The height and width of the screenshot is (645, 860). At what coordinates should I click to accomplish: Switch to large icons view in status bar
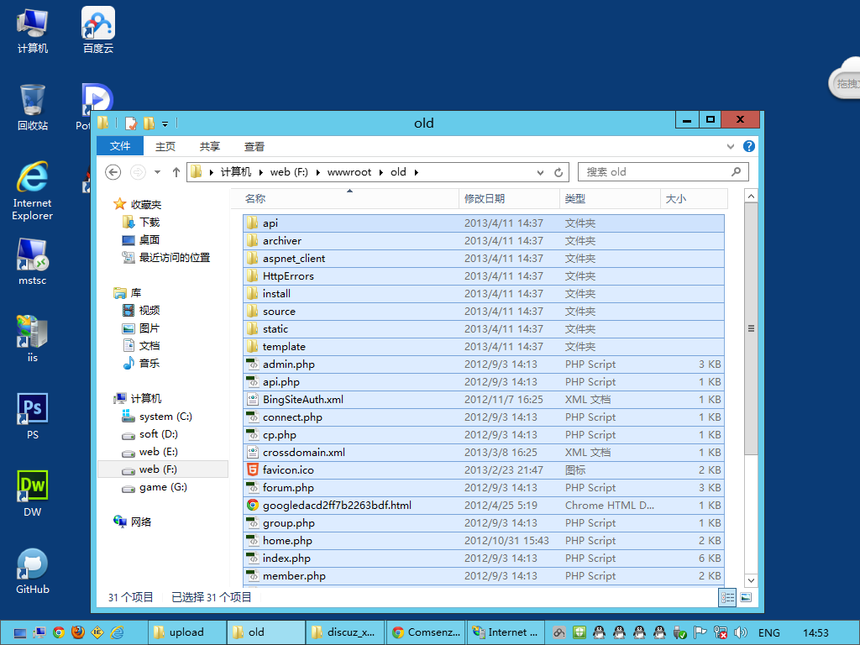click(746, 597)
